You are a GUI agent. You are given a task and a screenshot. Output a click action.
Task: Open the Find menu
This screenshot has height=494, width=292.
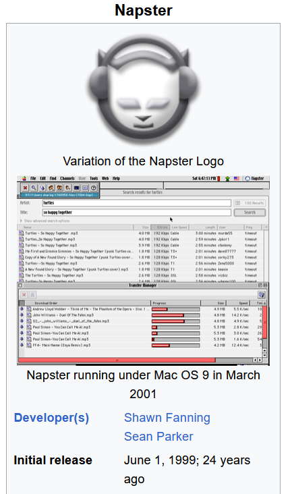pos(53,178)
